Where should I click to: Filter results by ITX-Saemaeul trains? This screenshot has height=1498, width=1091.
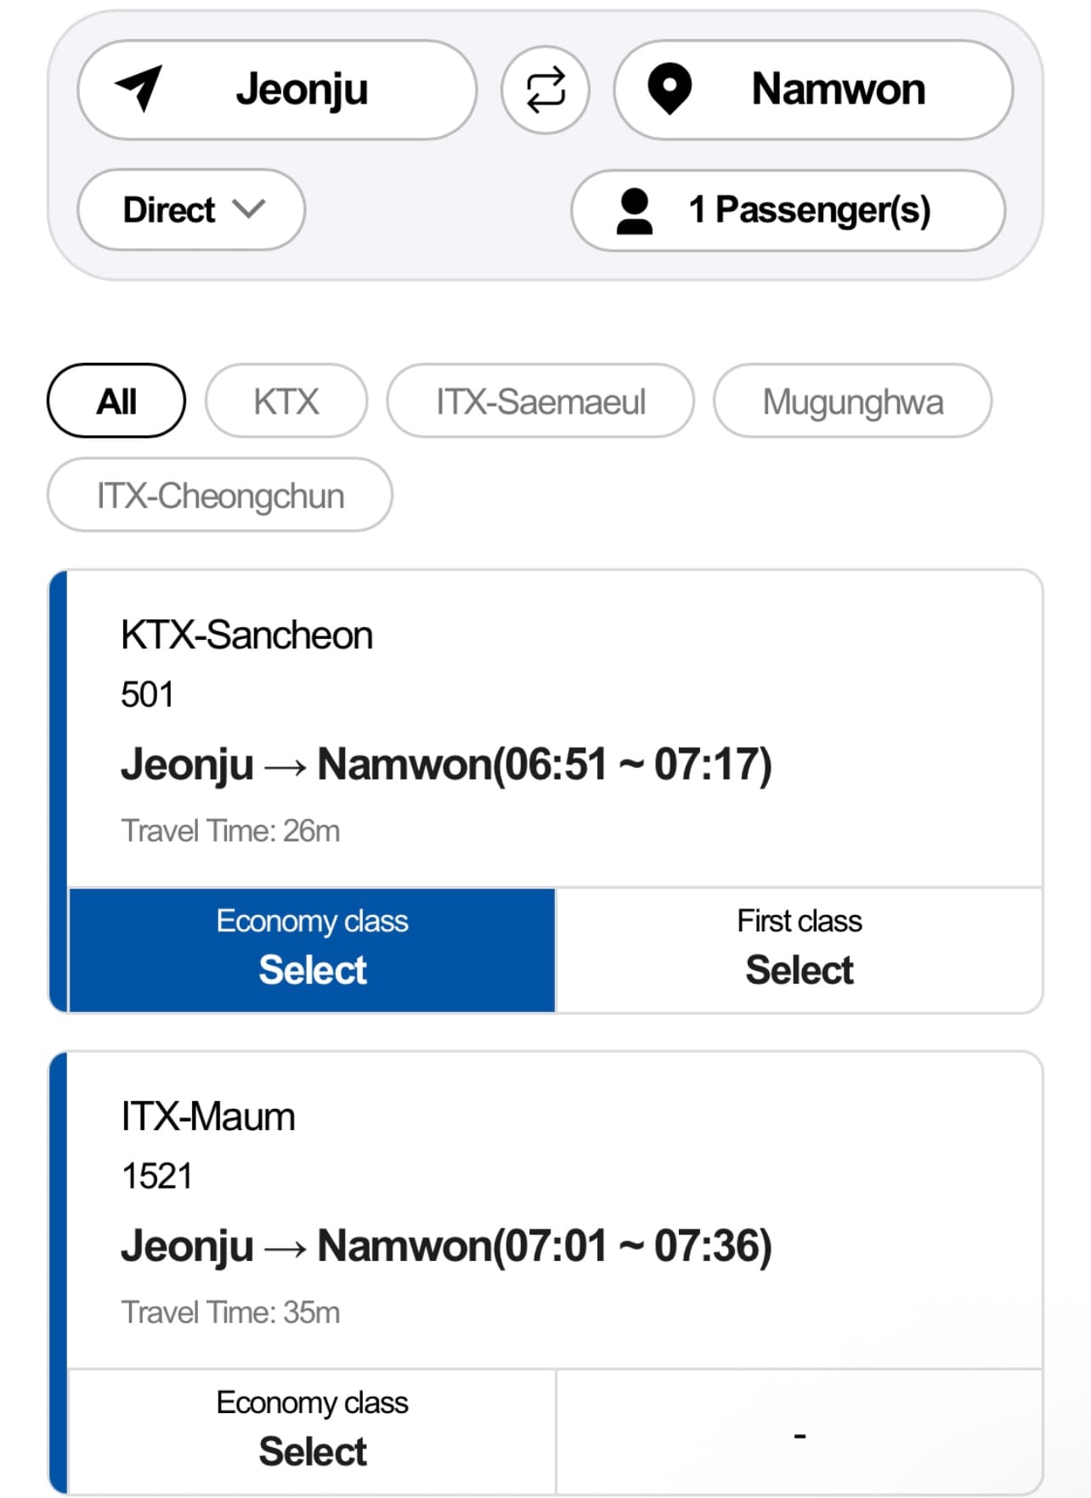(x=540, y=401)
